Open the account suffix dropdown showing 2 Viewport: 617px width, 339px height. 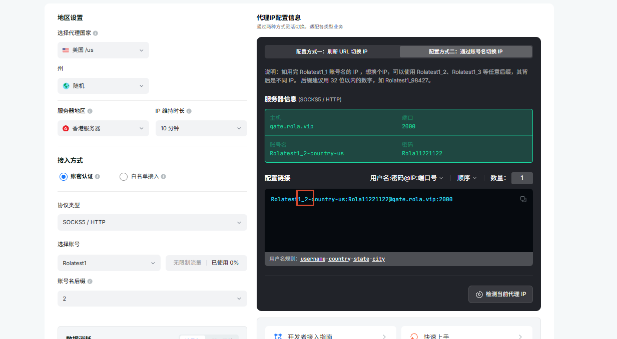[152, 299]
